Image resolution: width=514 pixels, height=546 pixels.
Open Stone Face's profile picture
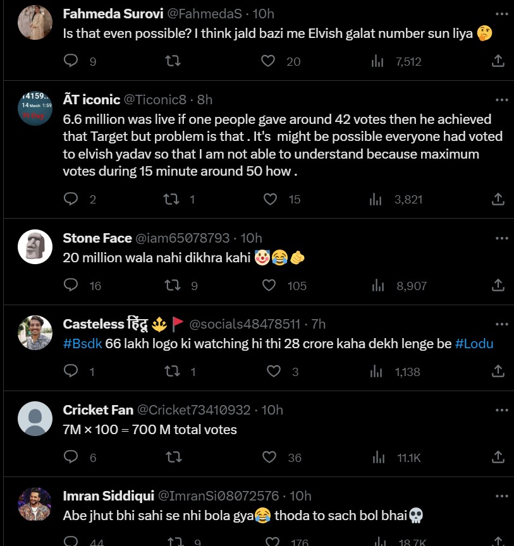(x=35, y=246)
